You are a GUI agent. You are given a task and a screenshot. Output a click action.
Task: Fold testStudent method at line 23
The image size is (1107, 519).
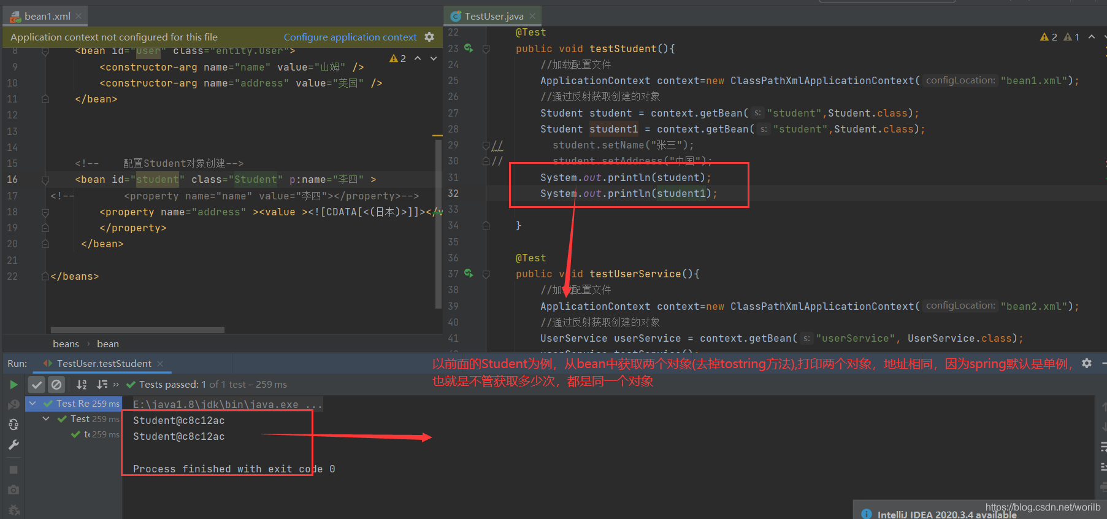486,48
